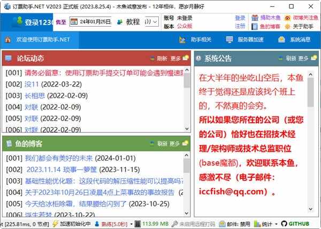Click refresh icon in 论坛动态 header
Image resolution: width=321 pixels, height=229 pixels.
(x=152, y=58)
